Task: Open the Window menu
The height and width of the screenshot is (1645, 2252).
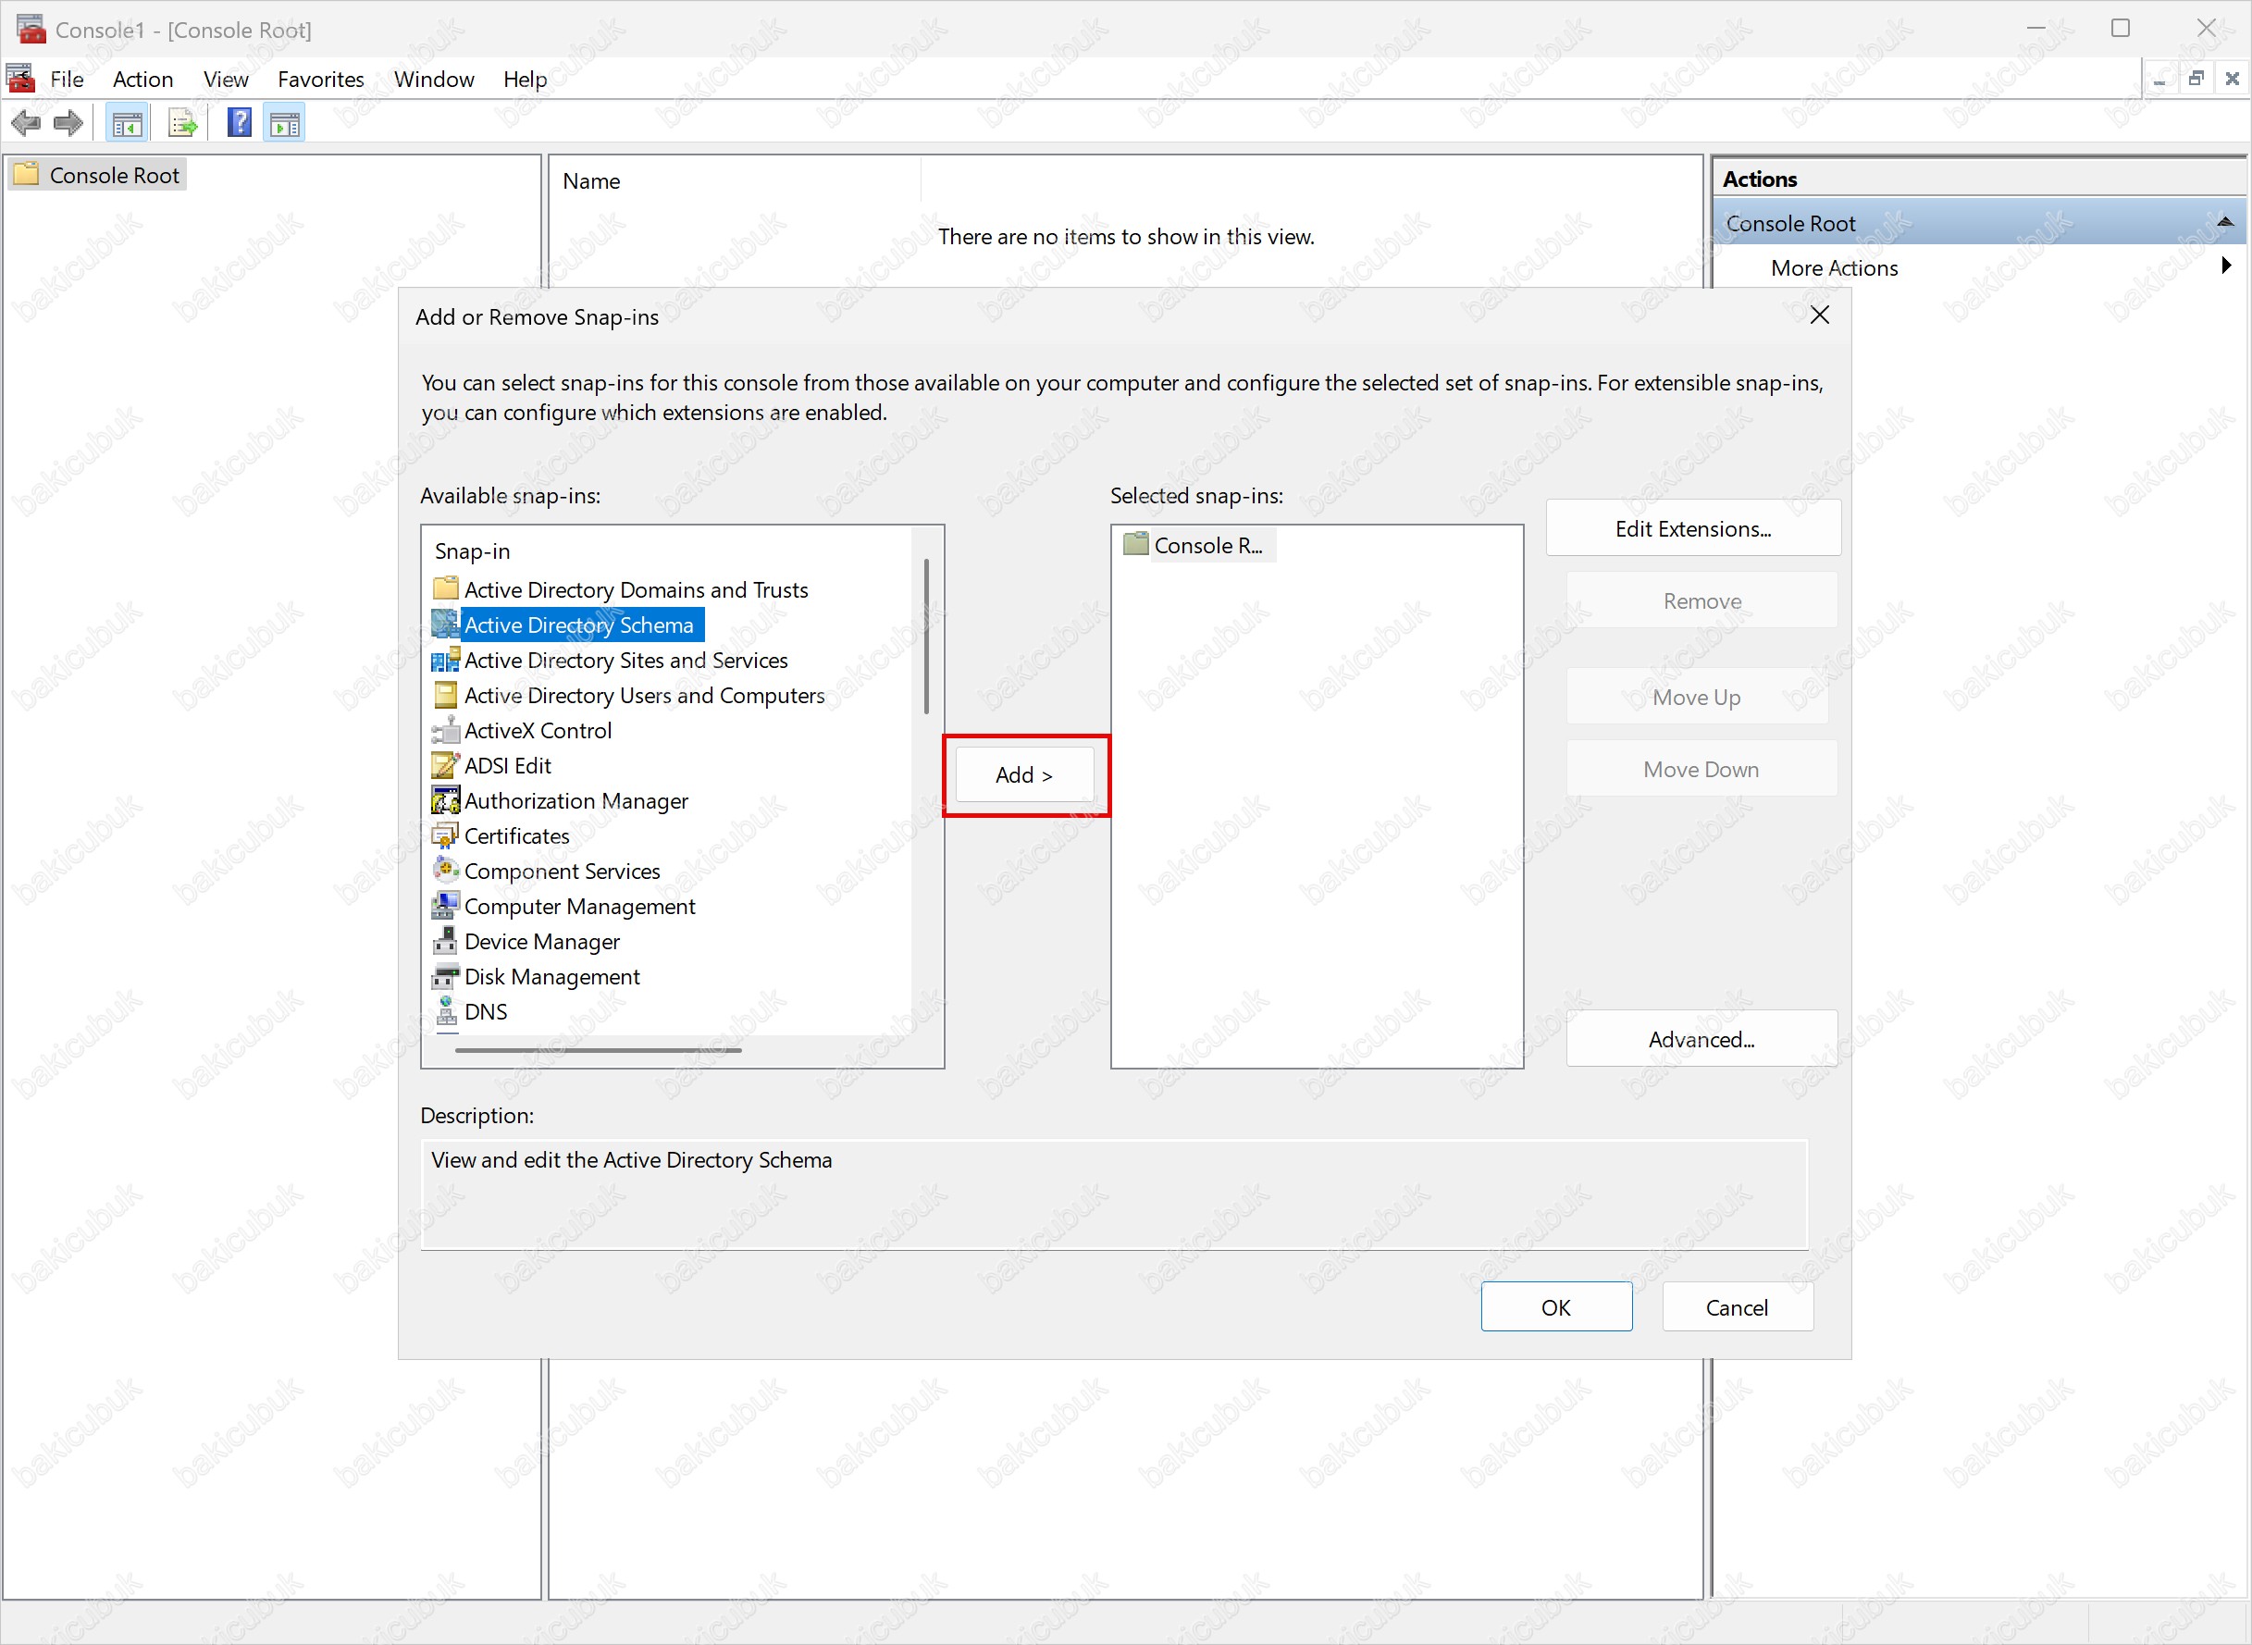Action: click(x=433, y=79)
